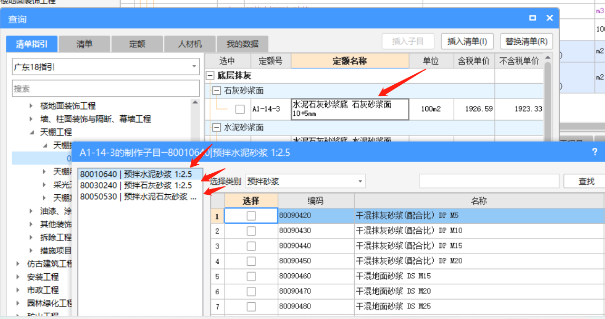The height and width of the screenshot is (319, 605).
Task: Check row 4 box for 80090450
Action: point(251,261)
